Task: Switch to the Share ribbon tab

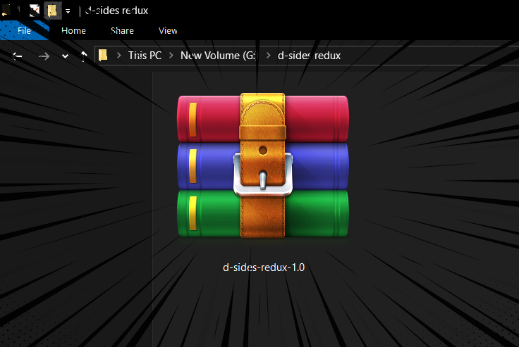Action: (x=122, y=31)
